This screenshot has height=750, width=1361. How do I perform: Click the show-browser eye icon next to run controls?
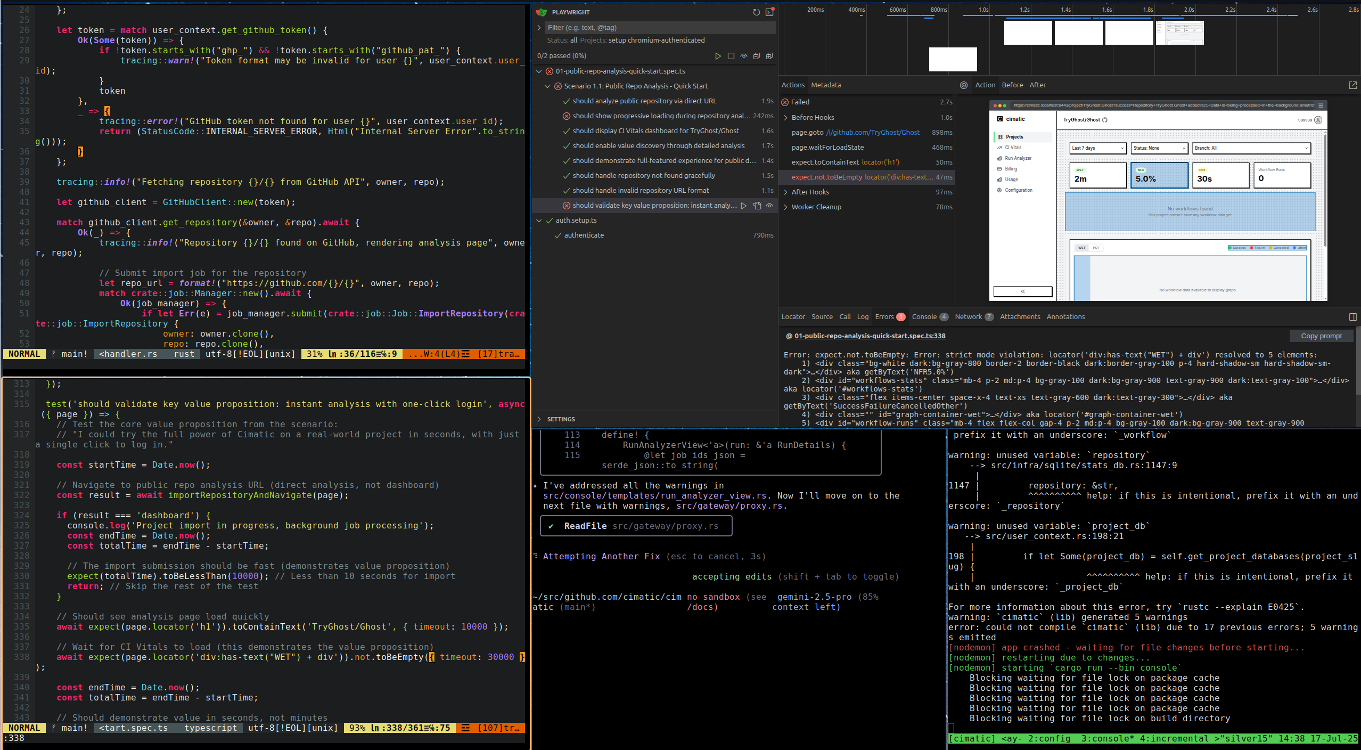click(744, 56)
